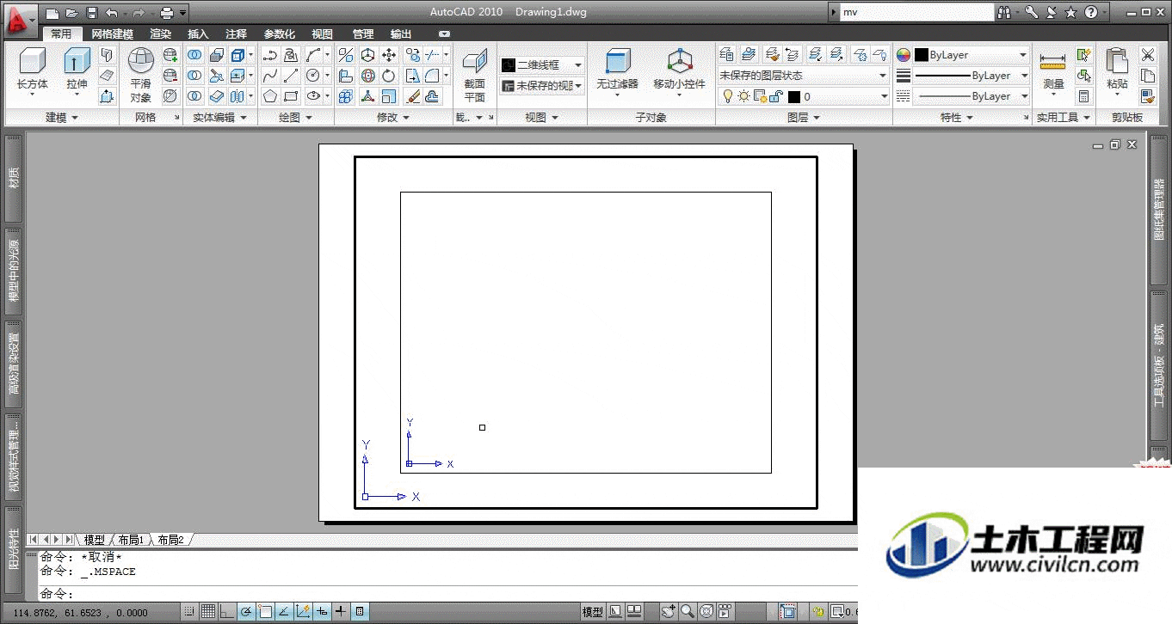1172x624 pixels.
Task: Click the color wheel icon in 特性 panel
Action: pos(903,55)
